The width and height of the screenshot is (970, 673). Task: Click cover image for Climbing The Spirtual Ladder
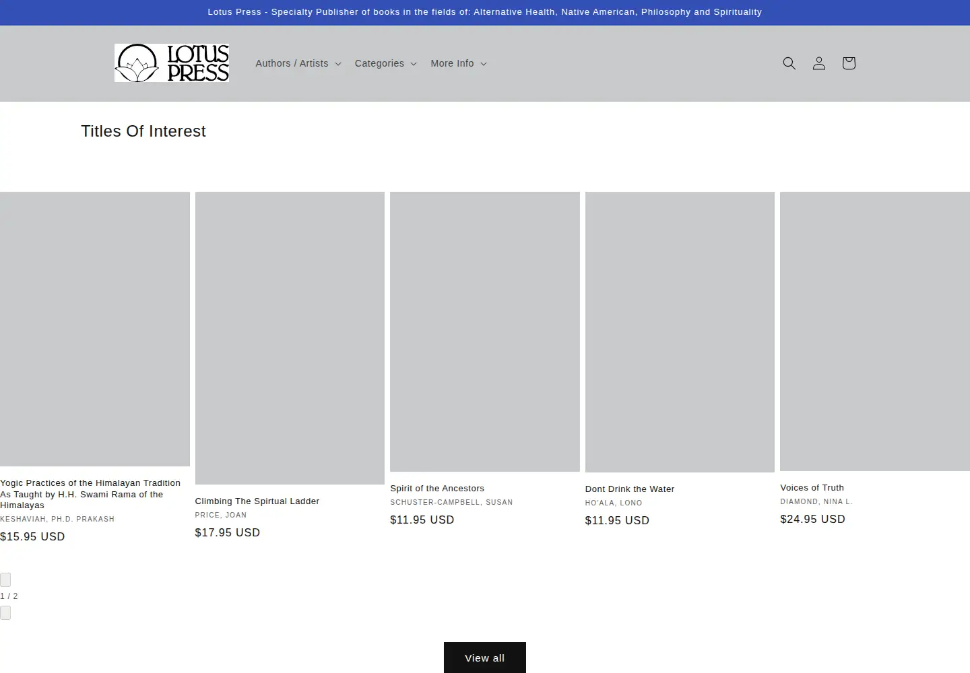pos(290,338)
